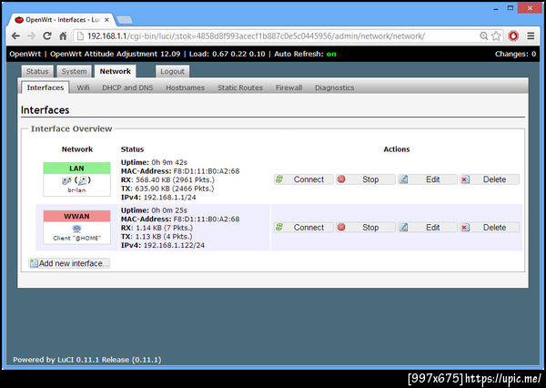Switch to the Interfaces subtab
This screenshot has height=388, width=546.
(x=45, y=87)
